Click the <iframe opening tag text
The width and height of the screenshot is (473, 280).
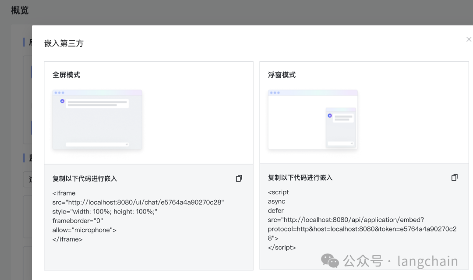tap(64, 193)
